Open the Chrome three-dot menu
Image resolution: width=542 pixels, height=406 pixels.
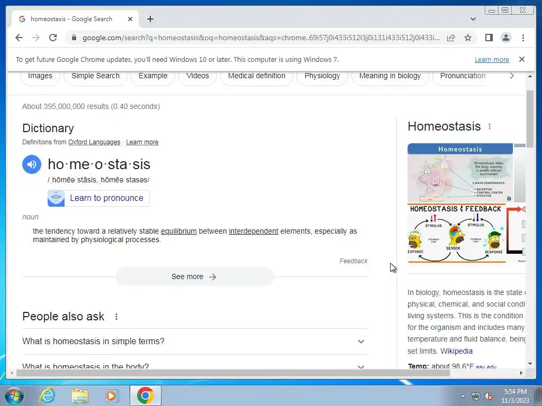click(x=523, y=38)
